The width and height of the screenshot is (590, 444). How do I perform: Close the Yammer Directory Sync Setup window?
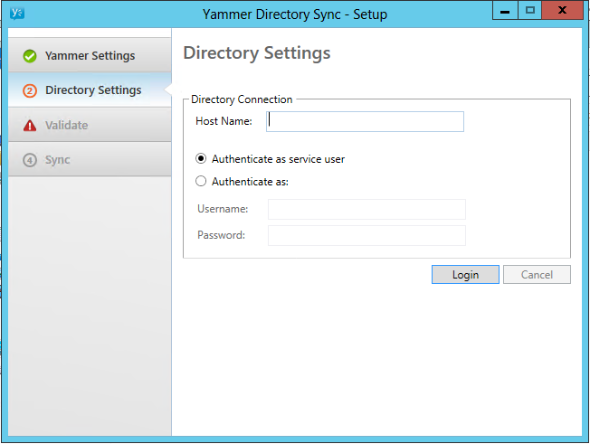[x=563, y=10]
